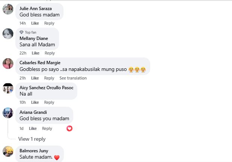
Task: Click Aicy Sanchez Orcullo Pasoc's avatar
Action: click(8, 88)
